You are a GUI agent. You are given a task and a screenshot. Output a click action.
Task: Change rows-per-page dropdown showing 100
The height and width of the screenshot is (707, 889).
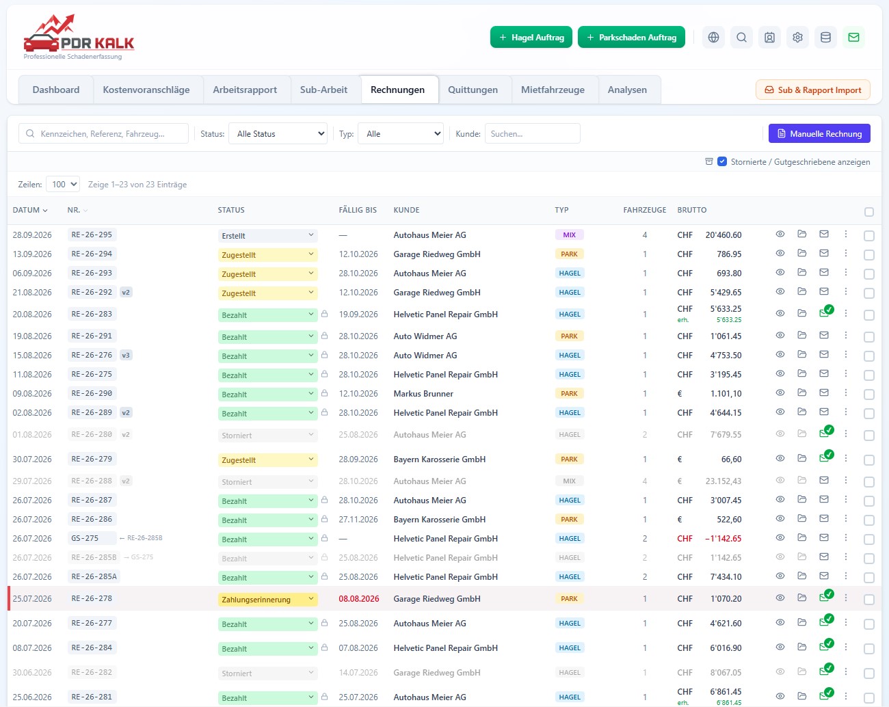point(63,185)
